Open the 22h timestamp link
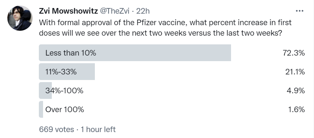The height and width of the screenshot is (138, 314). coord(143,11)
